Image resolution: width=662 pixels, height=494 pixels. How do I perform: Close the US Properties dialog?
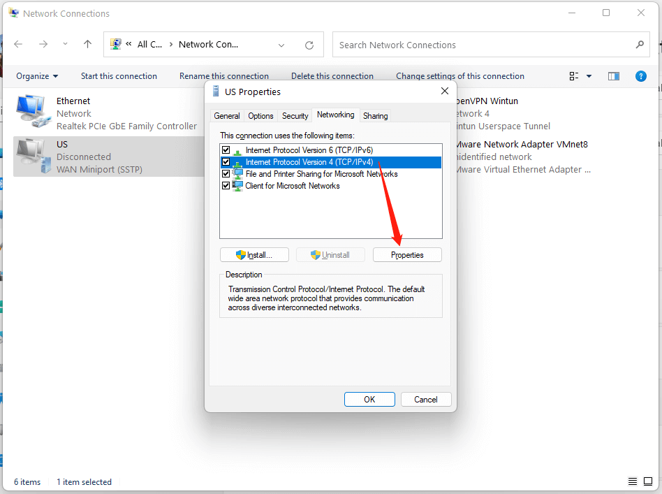tap(445, 92)
